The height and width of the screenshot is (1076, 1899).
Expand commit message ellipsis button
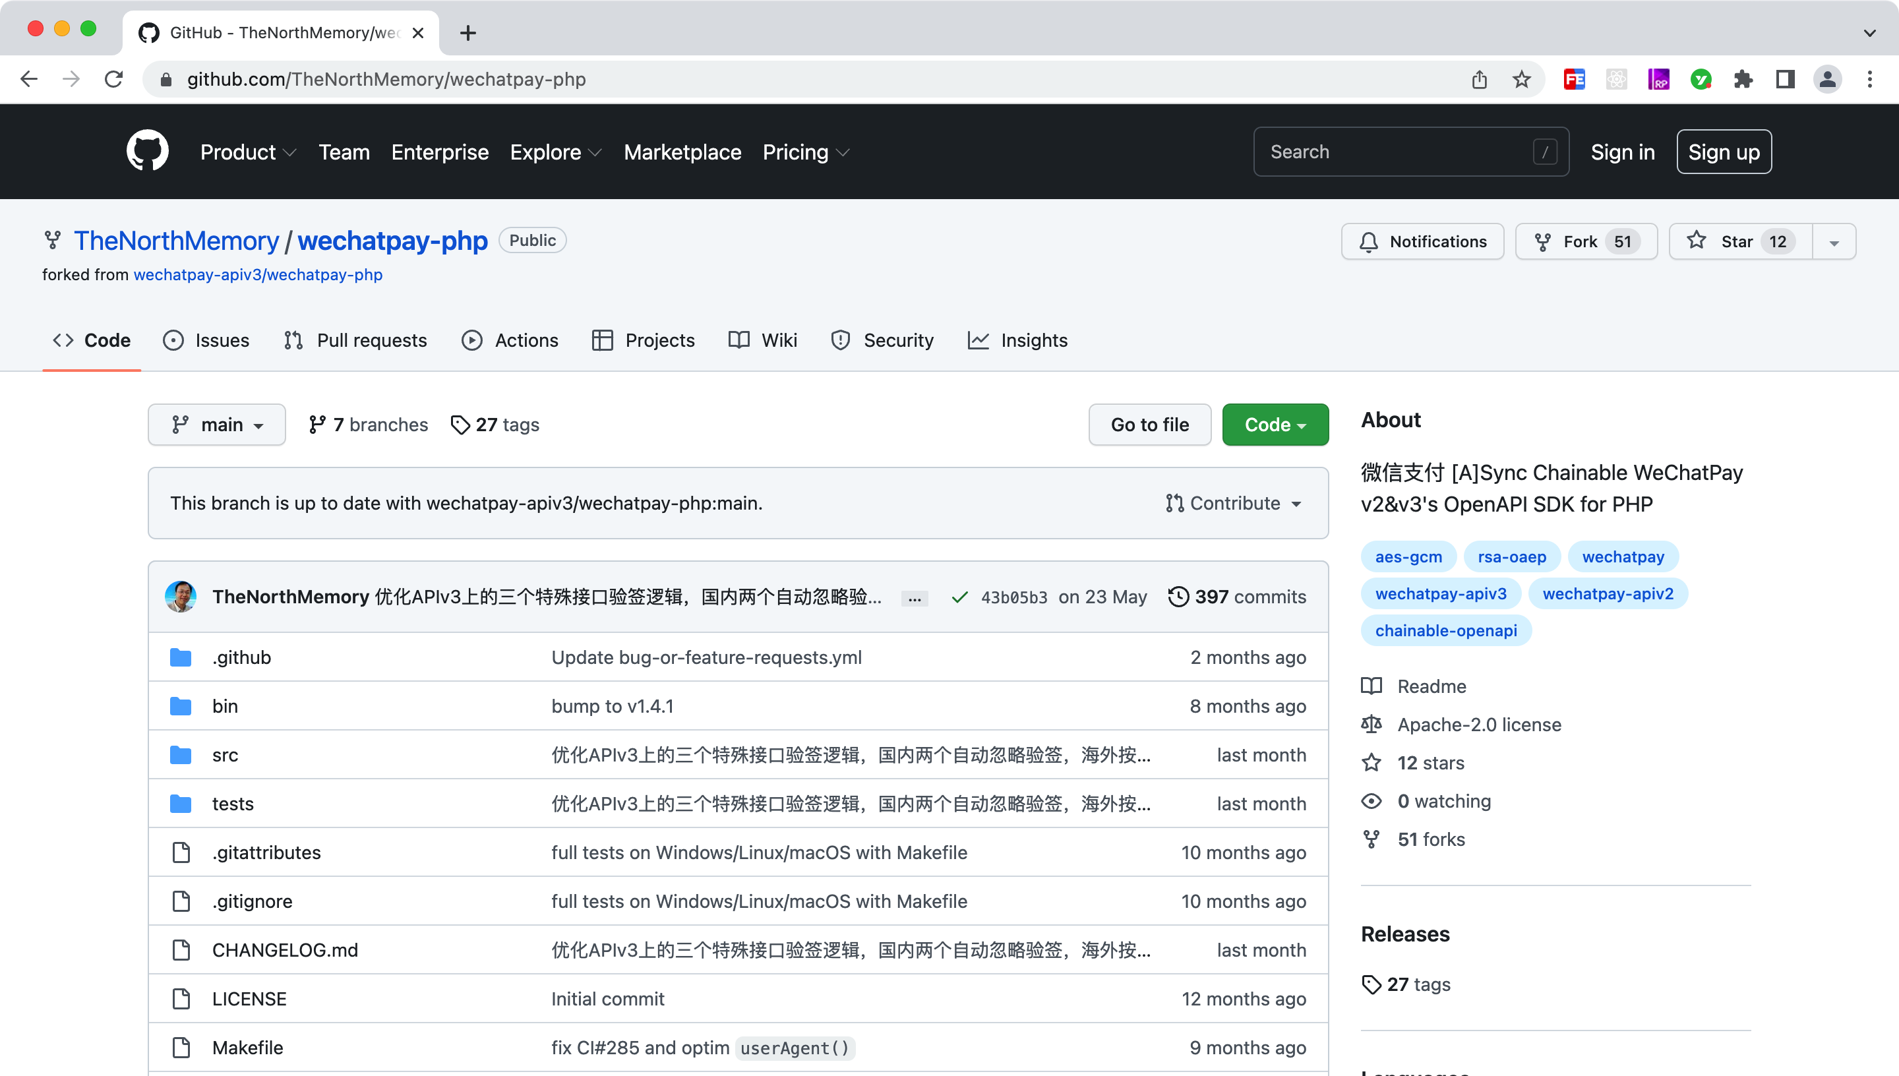(x=914, y=599)
